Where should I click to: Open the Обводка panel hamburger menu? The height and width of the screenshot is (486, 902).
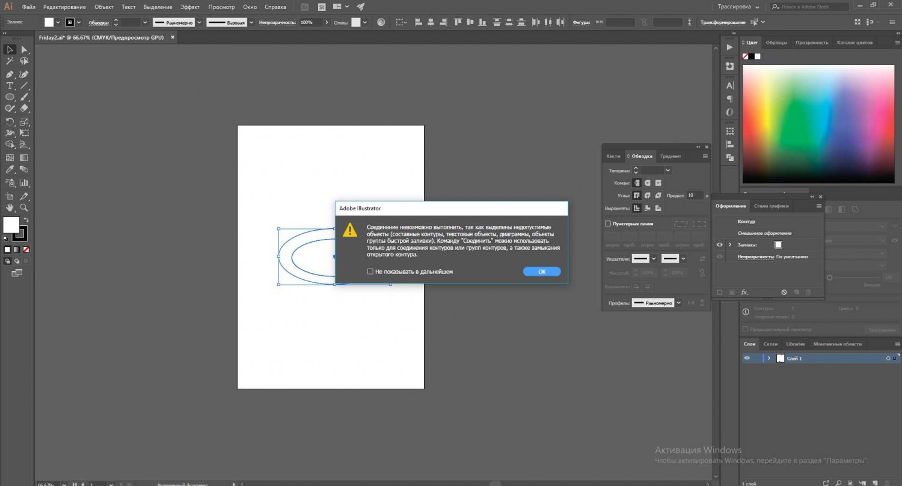705,156
